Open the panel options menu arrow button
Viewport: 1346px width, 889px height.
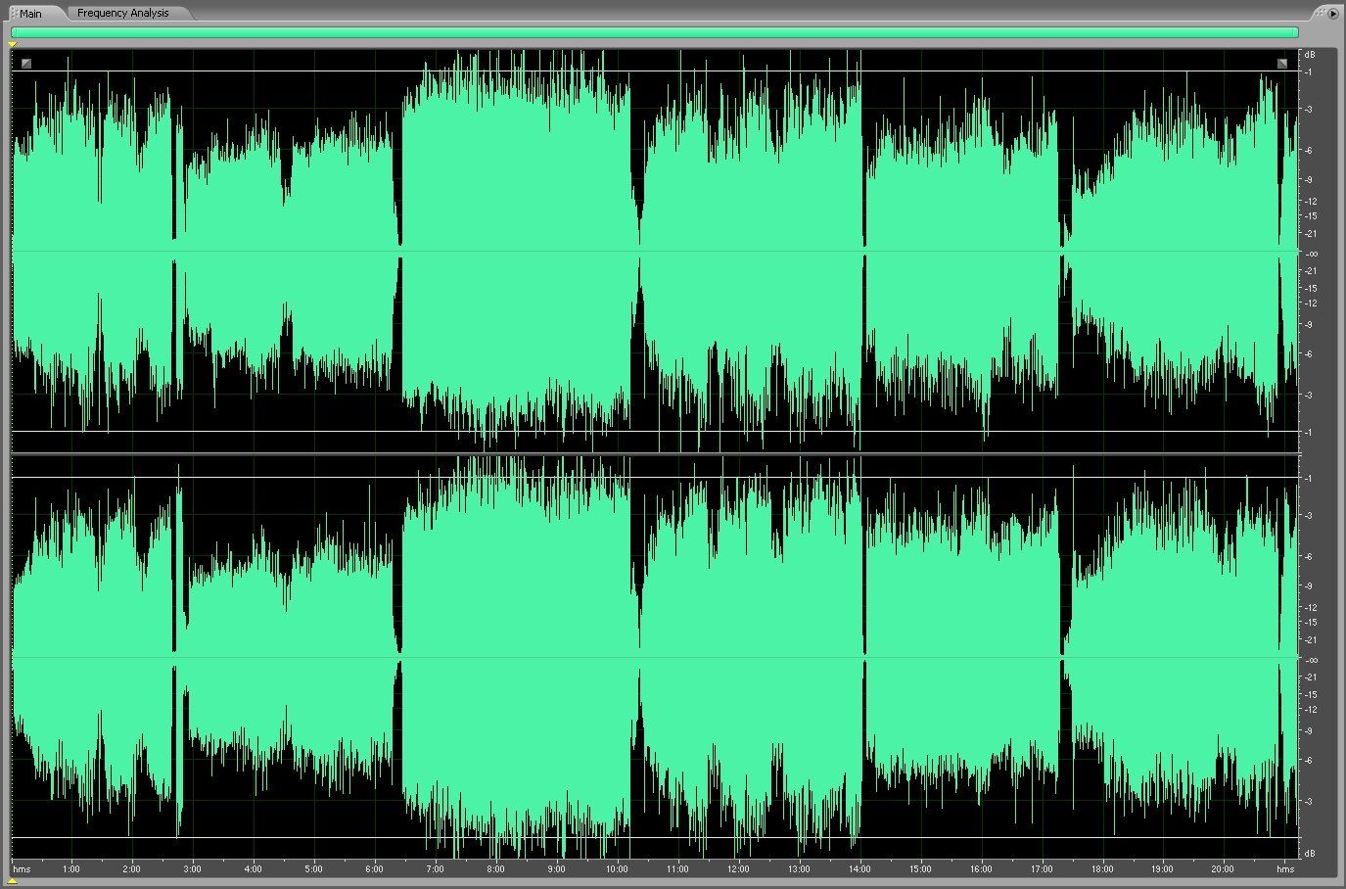click(x=1333, y=14)
